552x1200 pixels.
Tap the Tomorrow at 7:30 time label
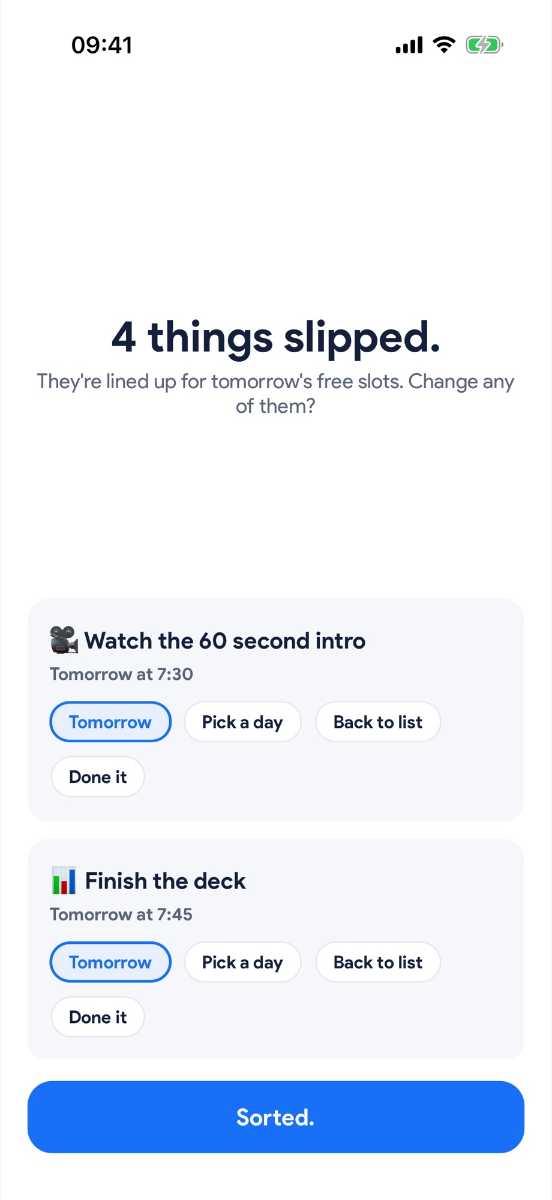click(121, 674)
